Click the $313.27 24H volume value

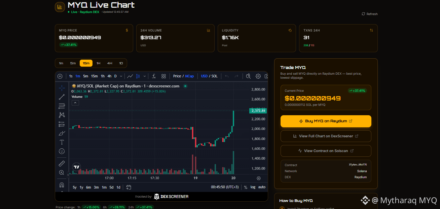[x=151, y=38]
